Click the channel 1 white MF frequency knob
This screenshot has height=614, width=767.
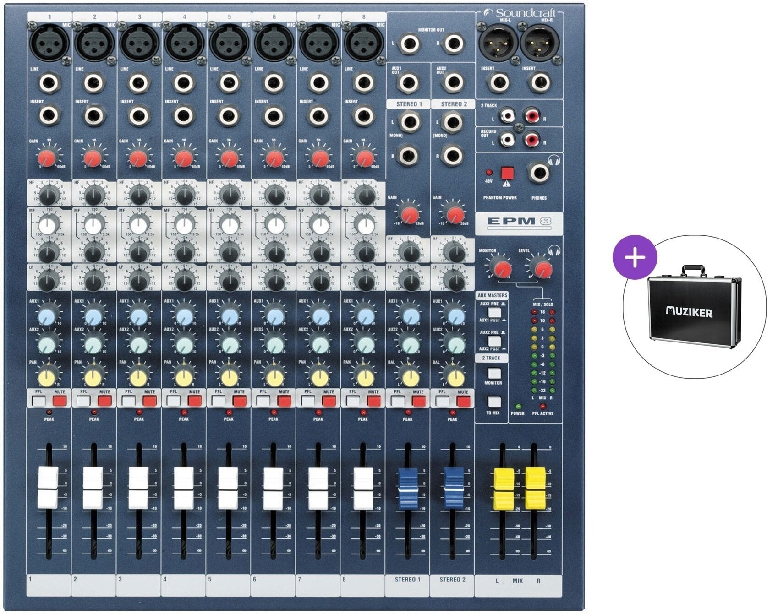48,225
